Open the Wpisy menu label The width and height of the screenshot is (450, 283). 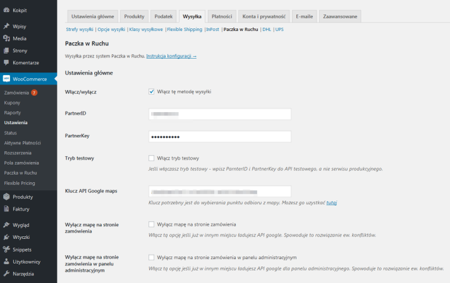(19, 26)
